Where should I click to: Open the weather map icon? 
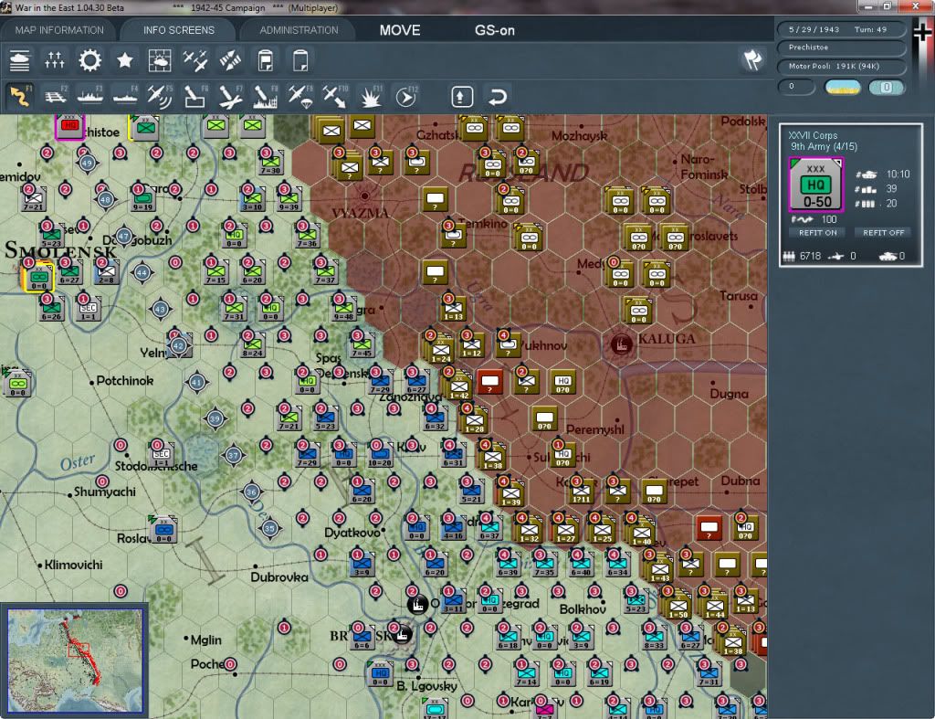[160, 60]
